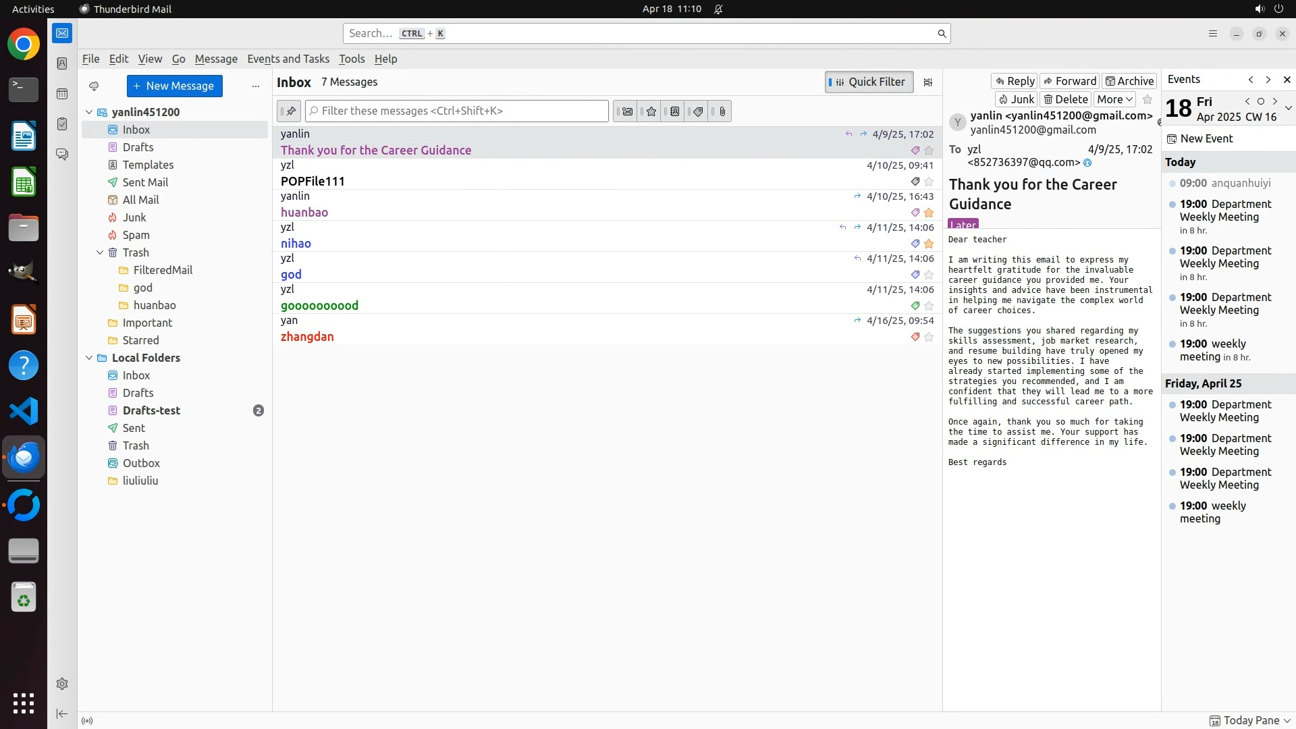Star the POPFile111 message

point(929,182)
